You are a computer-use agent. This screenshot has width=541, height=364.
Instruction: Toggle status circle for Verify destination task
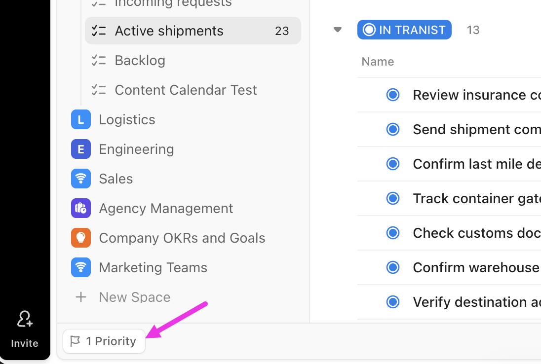392,302
